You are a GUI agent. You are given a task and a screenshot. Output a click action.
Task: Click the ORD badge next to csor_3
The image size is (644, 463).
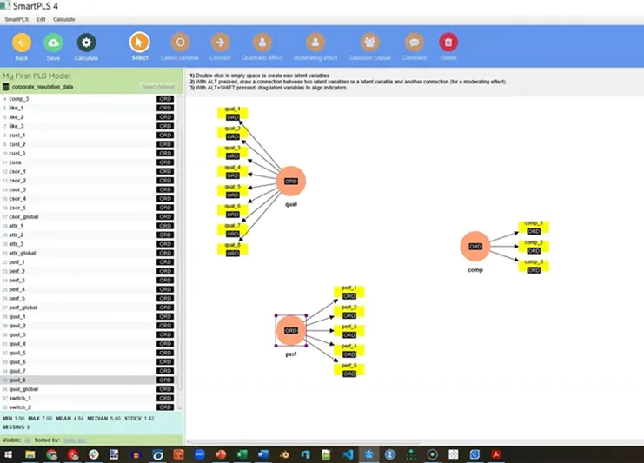(165, 189)
